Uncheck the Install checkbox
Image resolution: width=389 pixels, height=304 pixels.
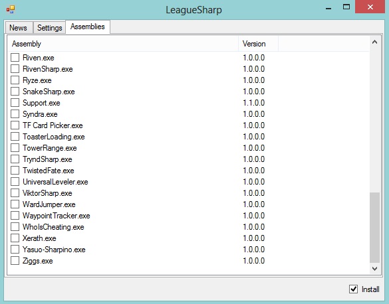pyautogui.click(x=353, y=289)
